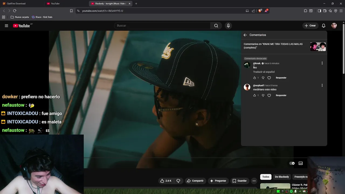This screenshot has width=345, height=194.
Task: Heart the @soykael1 comment
Action: click(269, 95)
